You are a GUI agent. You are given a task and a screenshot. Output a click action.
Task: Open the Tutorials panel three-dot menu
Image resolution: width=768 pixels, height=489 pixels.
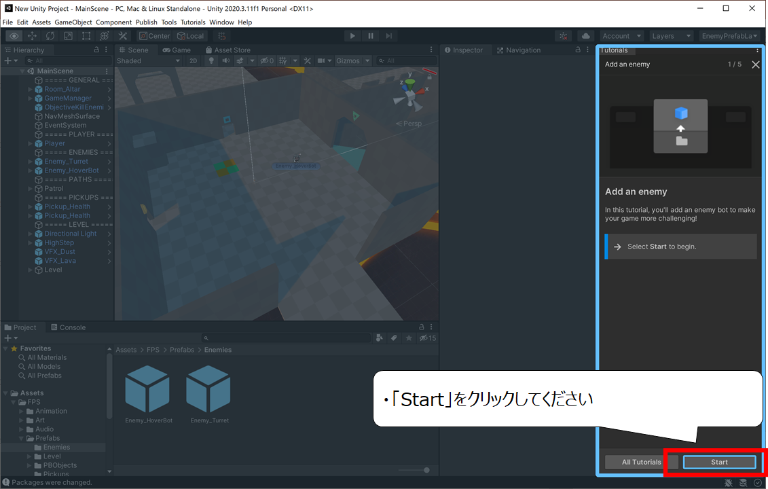click(757, 50)
